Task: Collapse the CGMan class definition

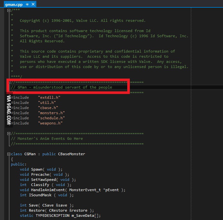Action: click(8, 154)
